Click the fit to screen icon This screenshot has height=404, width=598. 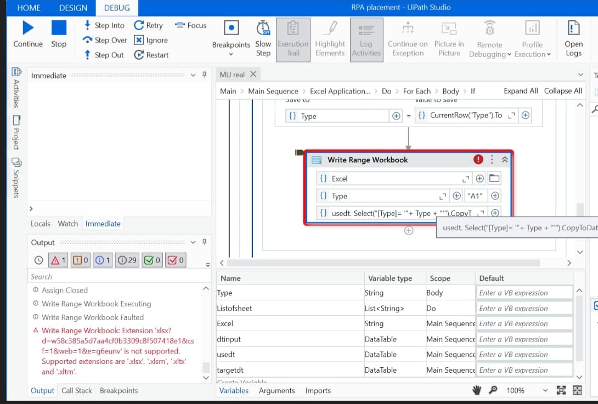[561, 390]
